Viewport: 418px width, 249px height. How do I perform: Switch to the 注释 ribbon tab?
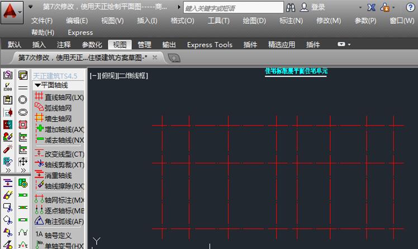(x=64, y=45)
